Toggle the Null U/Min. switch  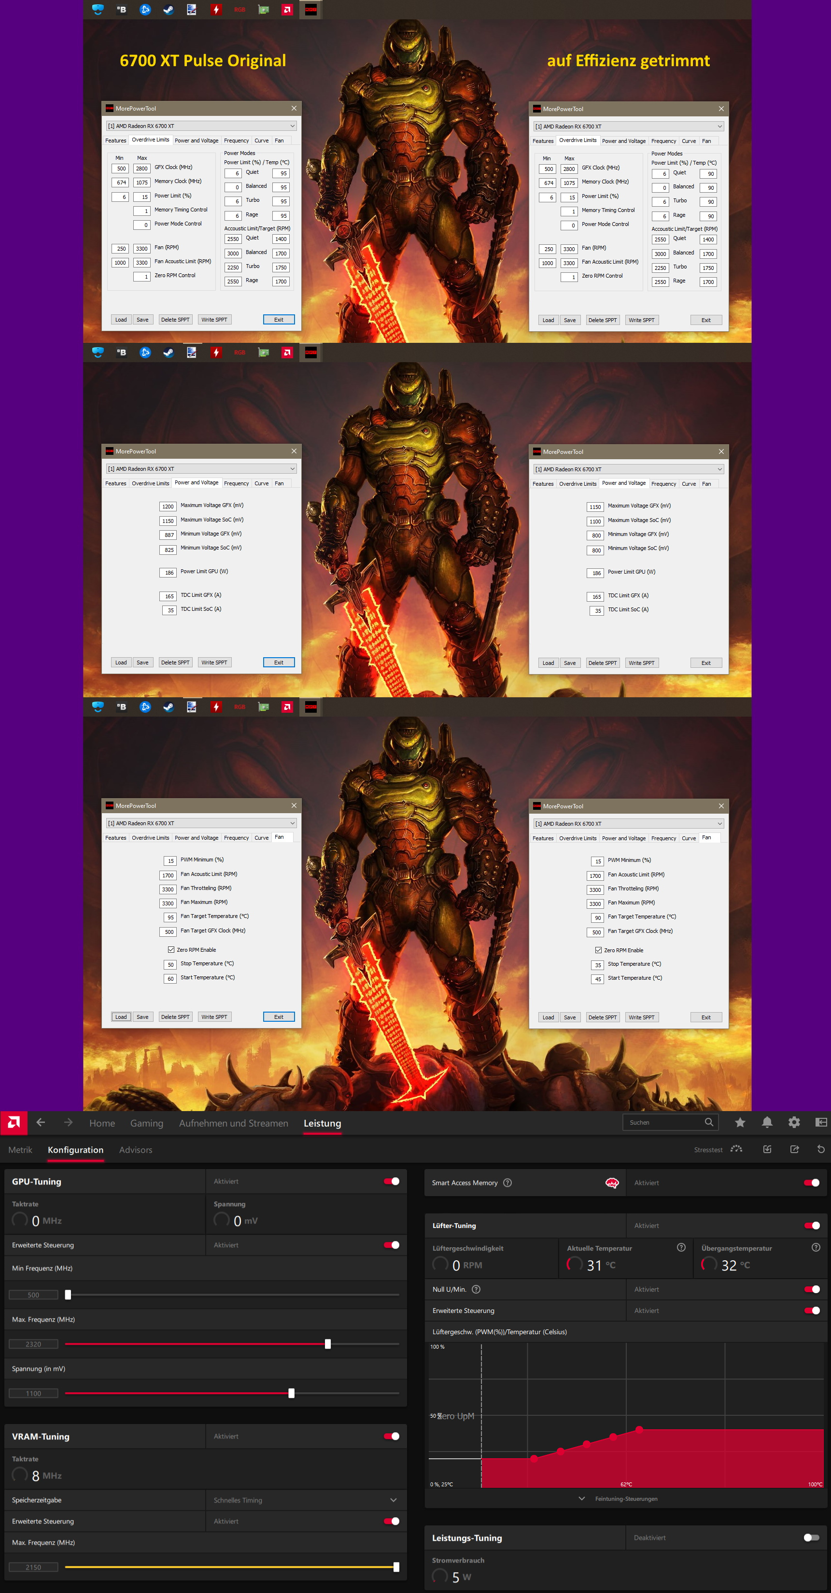tap(811, 1289)
